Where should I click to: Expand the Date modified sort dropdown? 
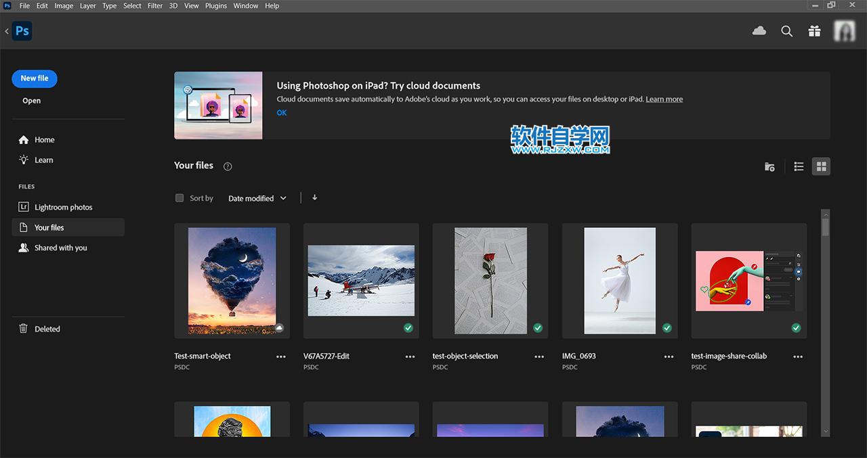[257, 198]
